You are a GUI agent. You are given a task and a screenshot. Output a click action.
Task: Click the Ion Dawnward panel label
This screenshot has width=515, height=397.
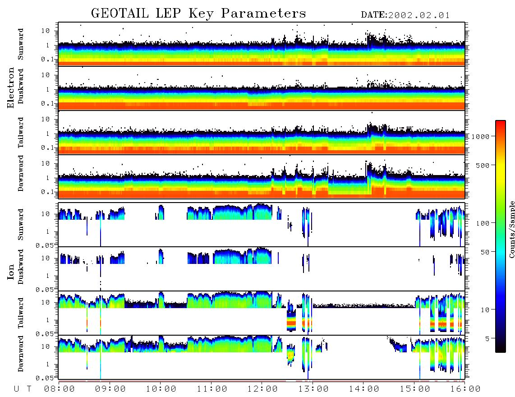click(21, 354)
